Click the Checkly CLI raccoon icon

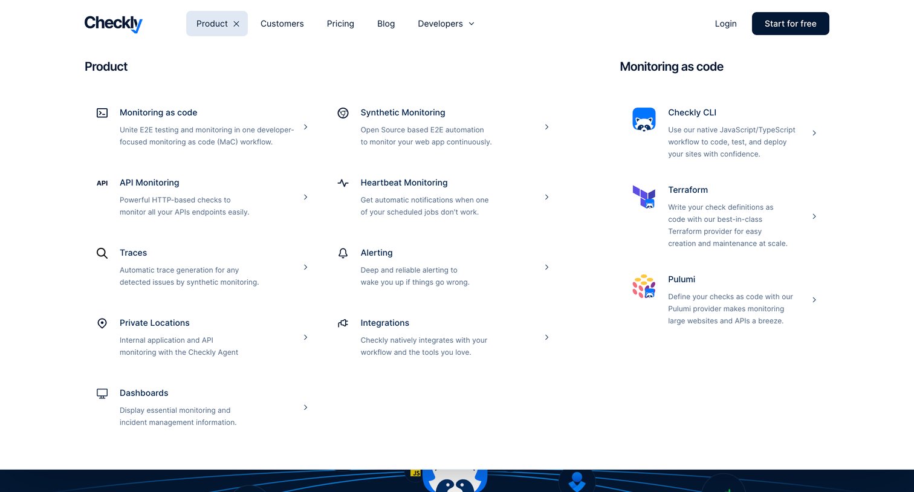pyautogui.click(x=644, y=120)
